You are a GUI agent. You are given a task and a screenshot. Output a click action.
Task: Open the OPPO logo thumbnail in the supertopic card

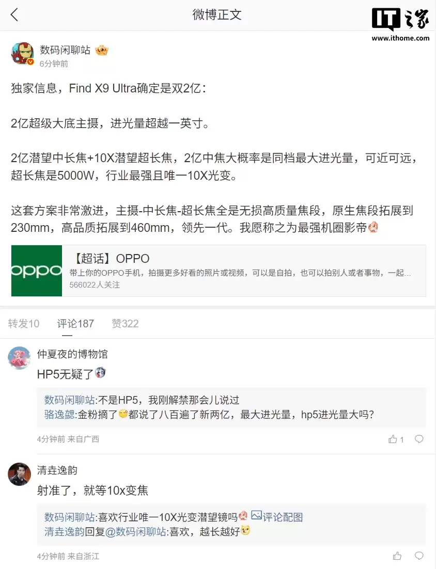coord(36,271)
